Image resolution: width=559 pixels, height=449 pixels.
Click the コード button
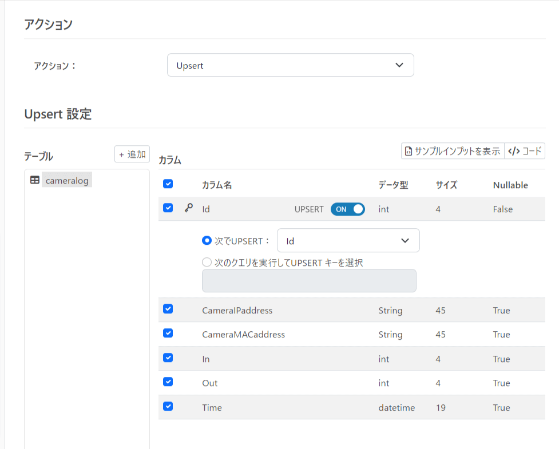525,151
